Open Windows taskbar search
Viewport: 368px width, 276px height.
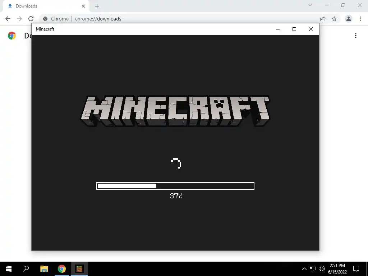(26, 269)
